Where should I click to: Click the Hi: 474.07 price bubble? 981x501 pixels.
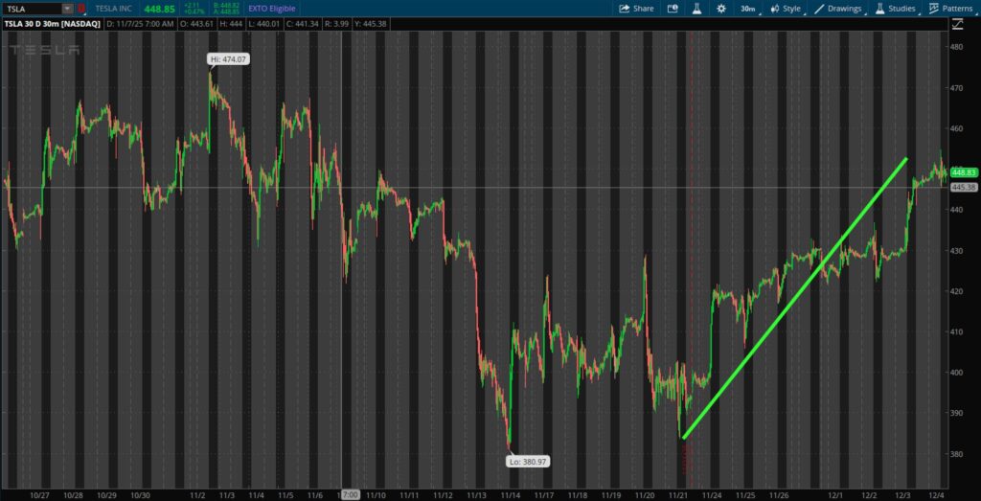tap(228, 59)
